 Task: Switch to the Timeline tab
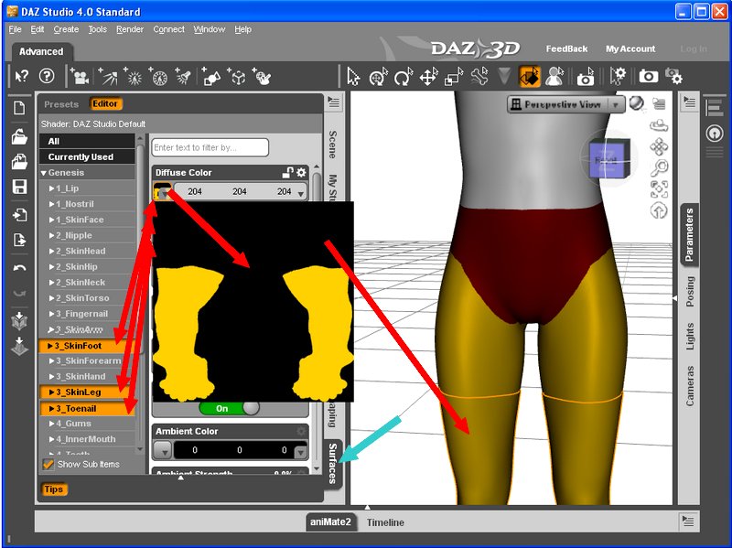385,522
